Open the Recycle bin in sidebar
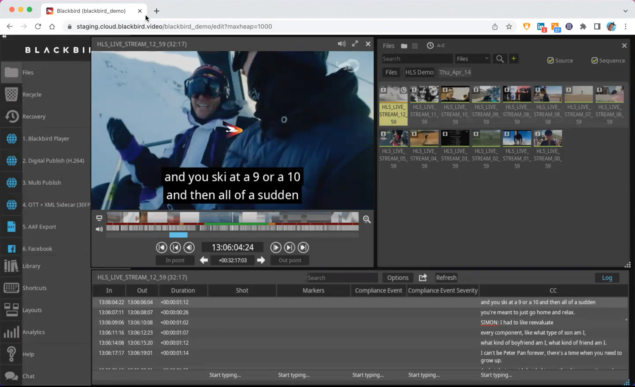 12,94
